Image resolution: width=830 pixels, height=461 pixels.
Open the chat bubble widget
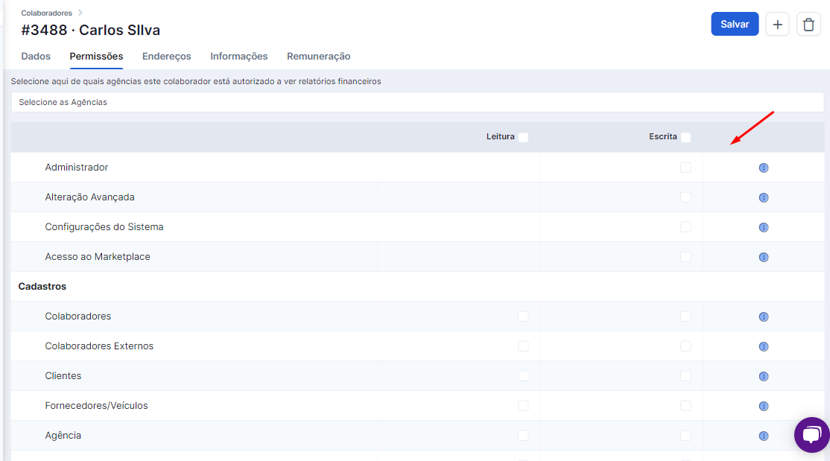pos(811,435)
